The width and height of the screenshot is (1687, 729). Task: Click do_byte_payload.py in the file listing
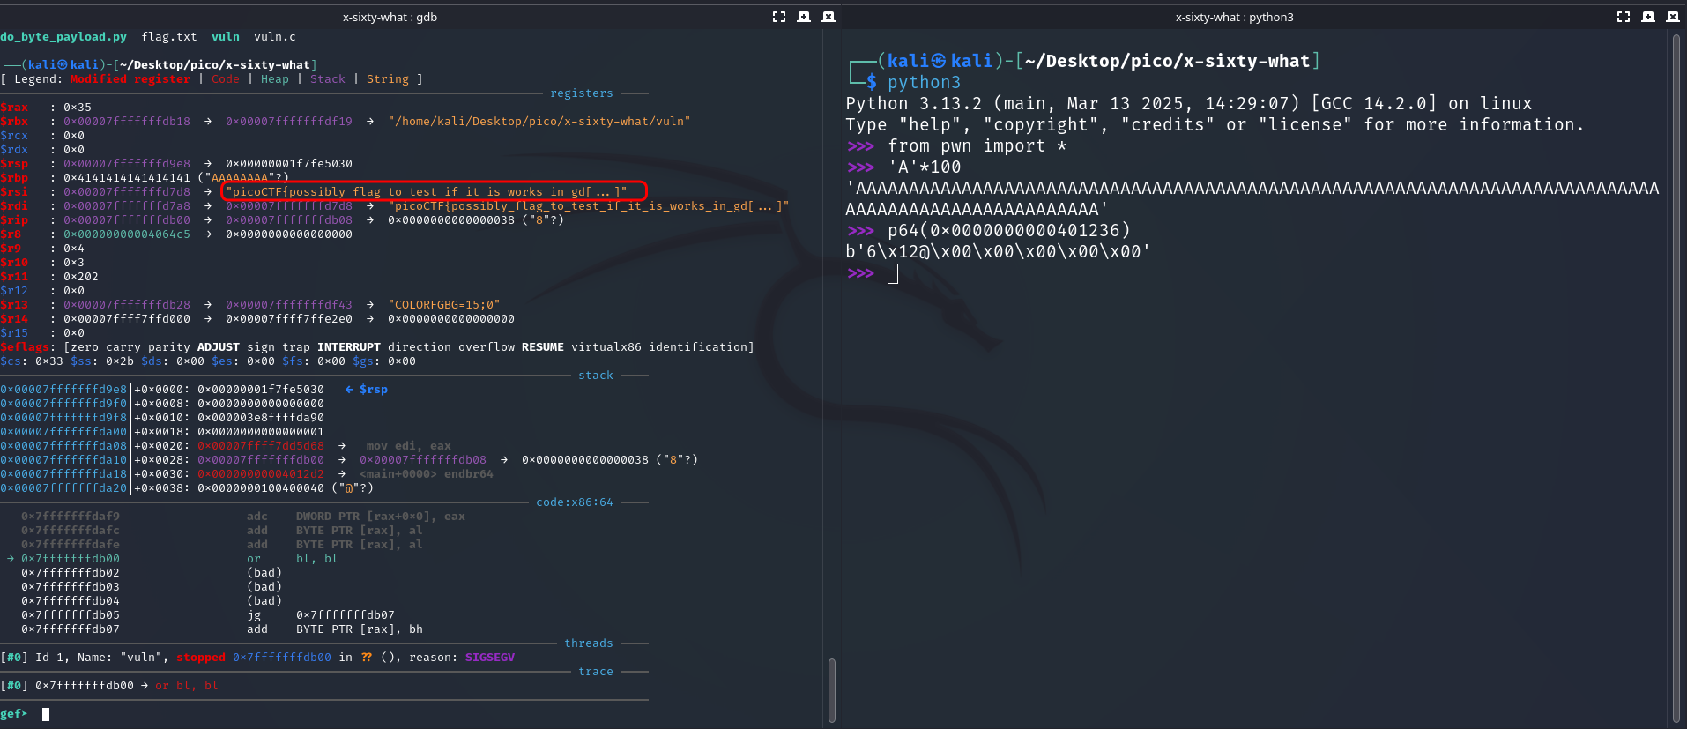63,37
